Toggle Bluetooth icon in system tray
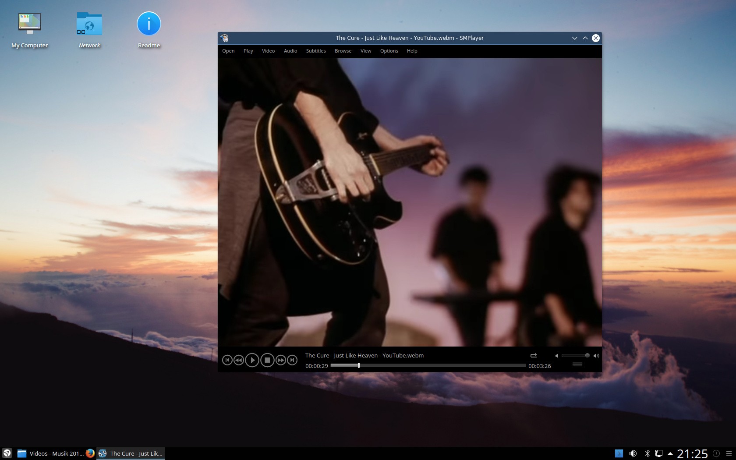 point(647,453)
